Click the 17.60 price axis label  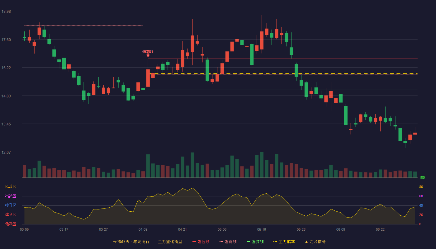pyautogui.click(x=6, y=40)
